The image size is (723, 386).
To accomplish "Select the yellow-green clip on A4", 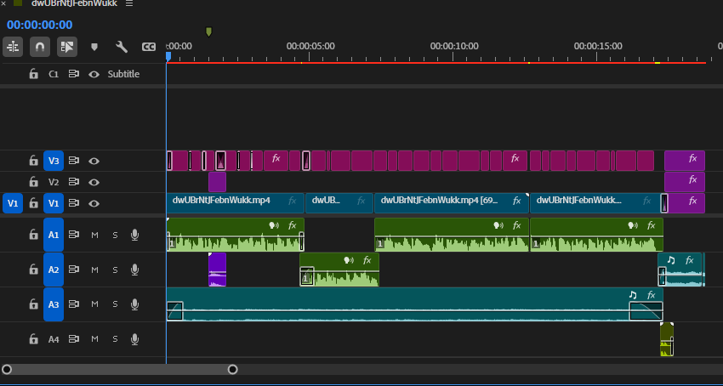I will click(x=667, y=339).
